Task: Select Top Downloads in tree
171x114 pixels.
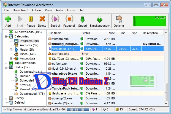Action: pos(25,63)
